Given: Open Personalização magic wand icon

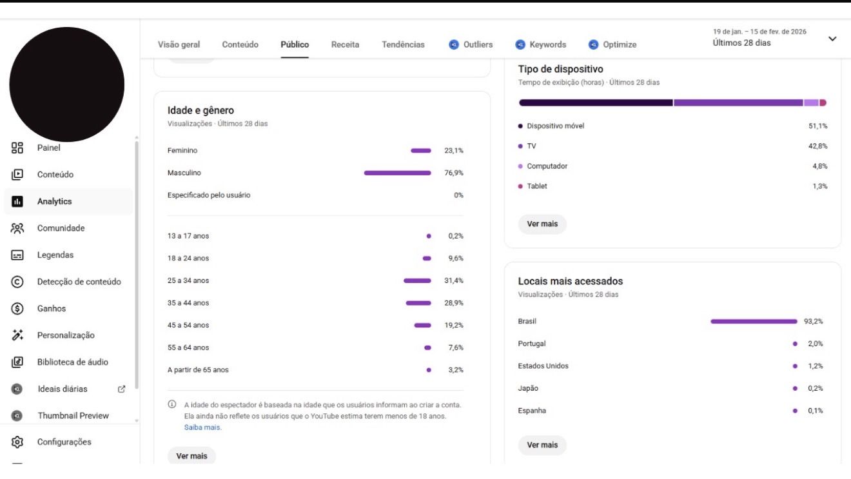Looking at the screenshot, I should tap(17, 335).
